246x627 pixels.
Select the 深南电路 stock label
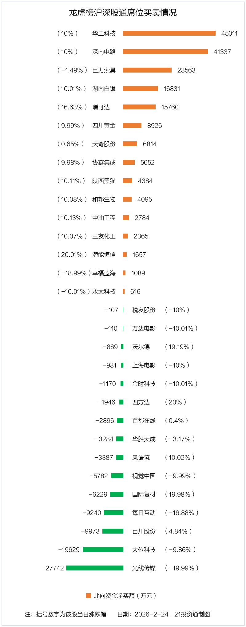coord(104,52)
